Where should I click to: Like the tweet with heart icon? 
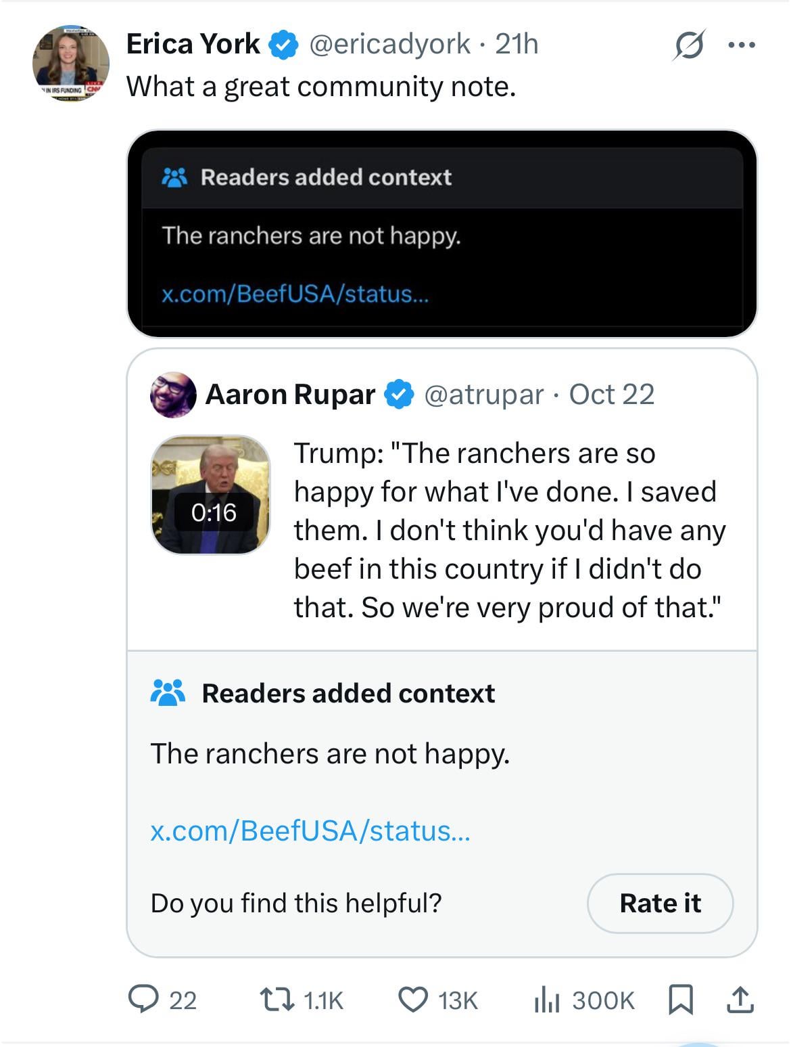point(413,999)
